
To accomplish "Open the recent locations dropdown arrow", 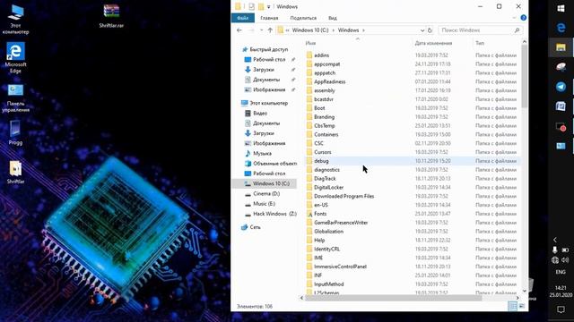I will [261, 30].
